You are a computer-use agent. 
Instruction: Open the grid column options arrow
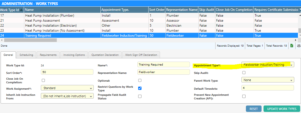299,9
